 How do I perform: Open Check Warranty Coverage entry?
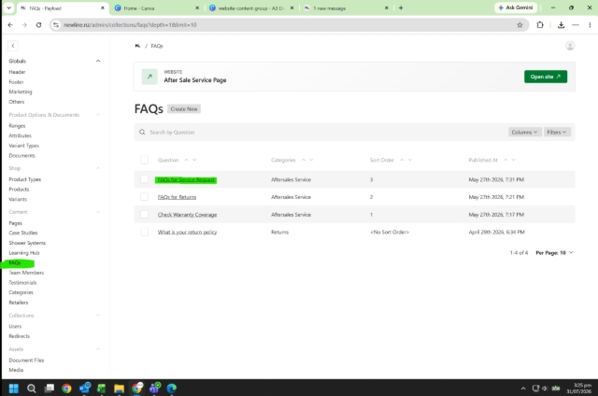tap(187, 215)
